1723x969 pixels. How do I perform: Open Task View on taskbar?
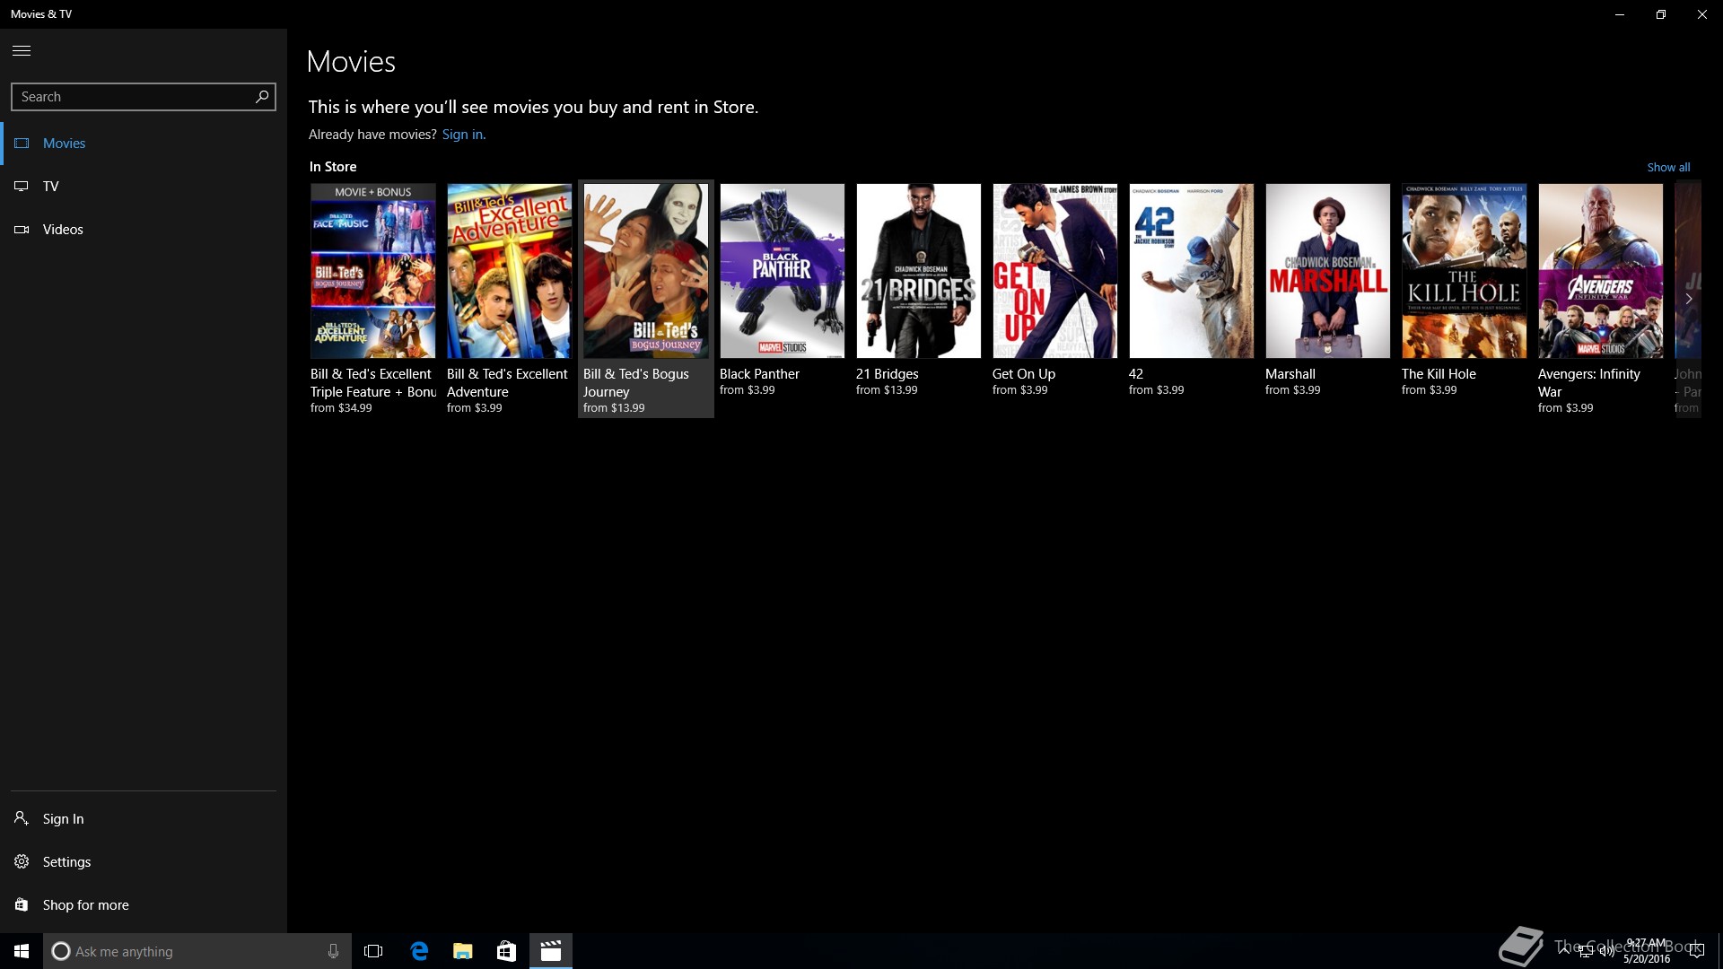pos(373,951)
